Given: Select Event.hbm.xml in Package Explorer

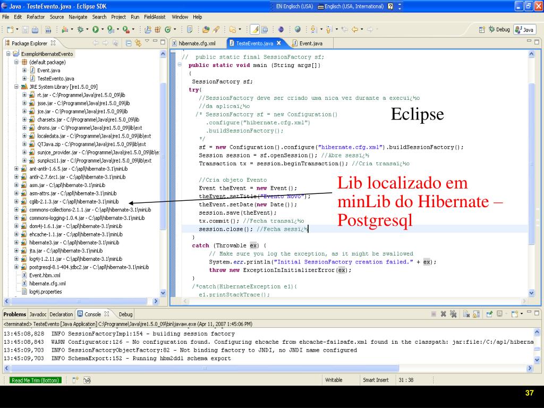Looking at the screenshot, I should click(x=45, y=276).
